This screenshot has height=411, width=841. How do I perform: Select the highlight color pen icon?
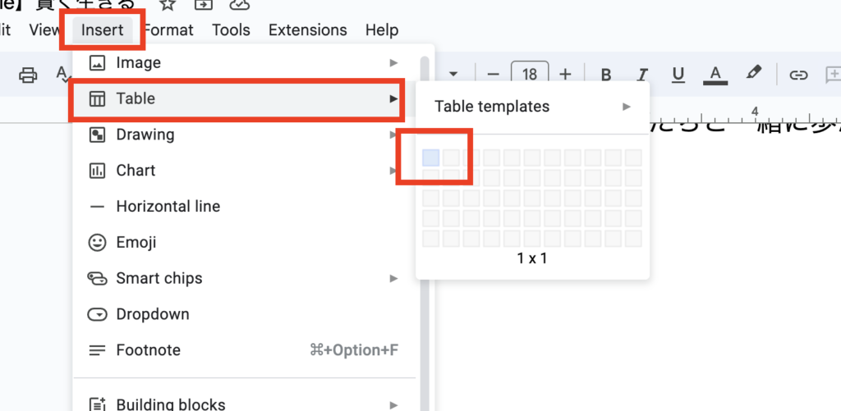[x=754, y=74]
